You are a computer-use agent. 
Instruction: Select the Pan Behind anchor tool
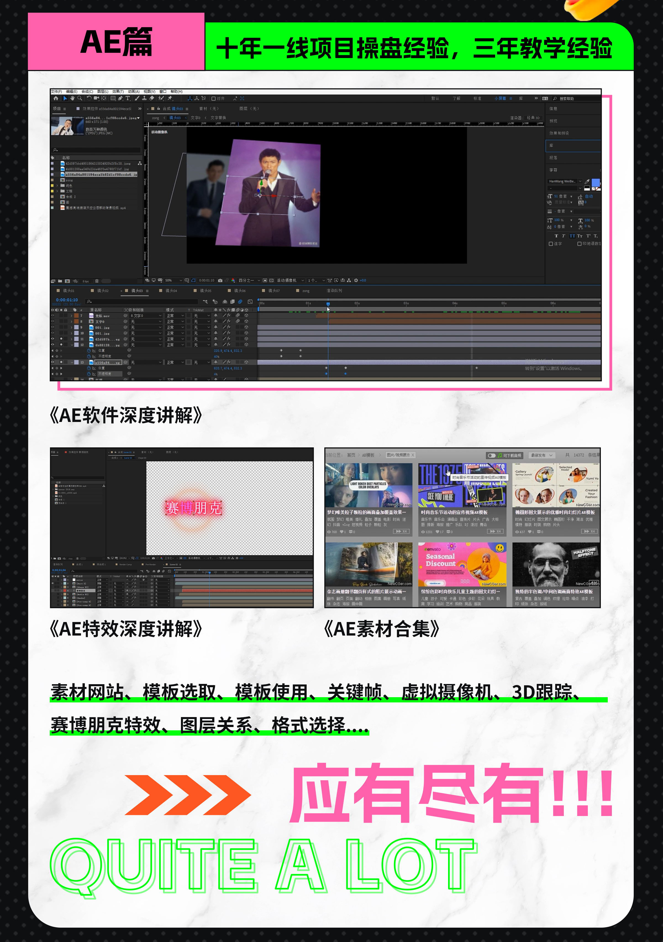(104, 98)
